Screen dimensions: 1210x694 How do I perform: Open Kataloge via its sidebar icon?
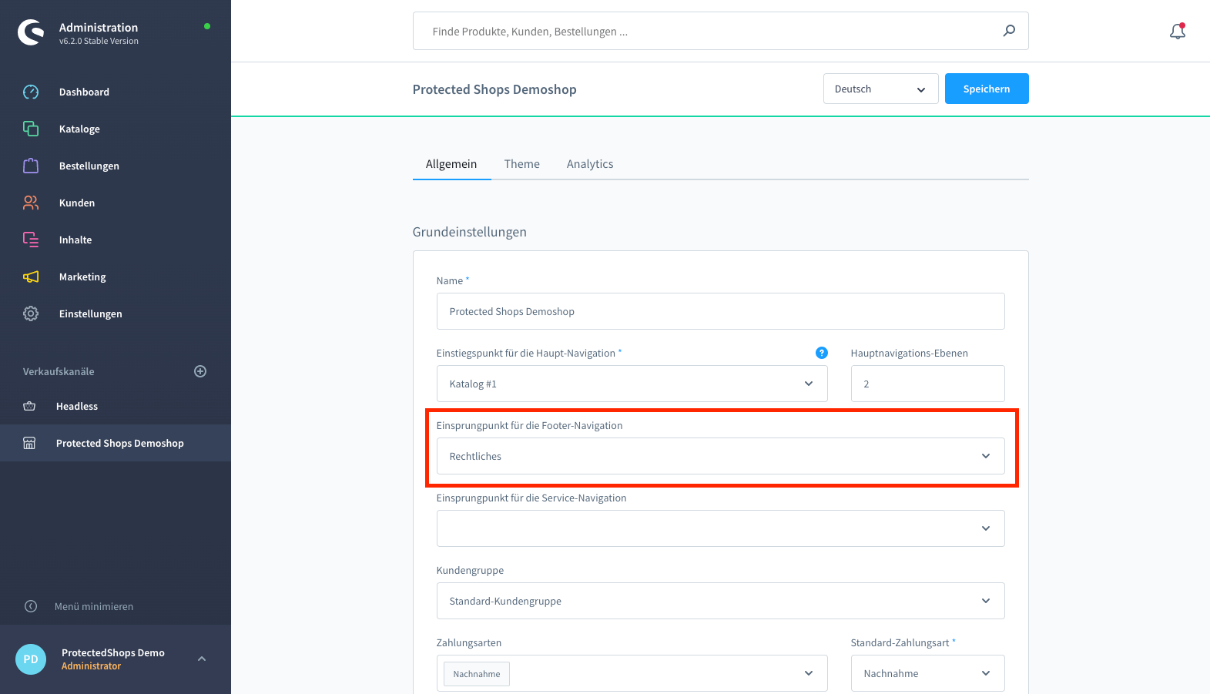(x=31, y=129)
